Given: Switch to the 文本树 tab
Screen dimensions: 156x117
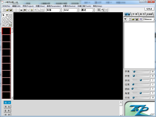Looking at the screenshot, I should [x=149, y=14].
